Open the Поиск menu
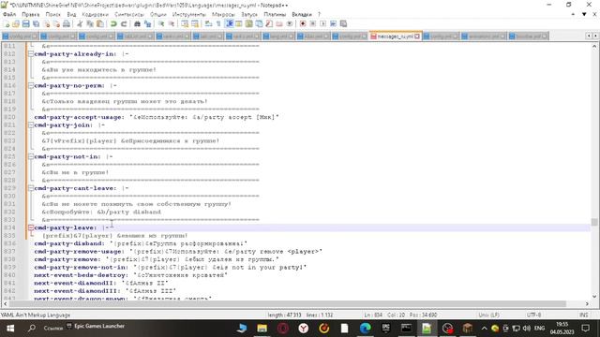Screen dimensions: 600x337 click(x=53, y=14)
